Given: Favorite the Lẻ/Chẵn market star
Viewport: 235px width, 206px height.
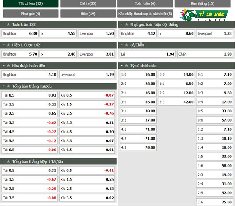Looking at the screenshot, I should tap(127, 45).
